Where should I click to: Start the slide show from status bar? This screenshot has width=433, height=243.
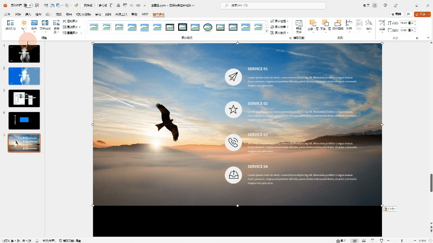pos(382,240)
